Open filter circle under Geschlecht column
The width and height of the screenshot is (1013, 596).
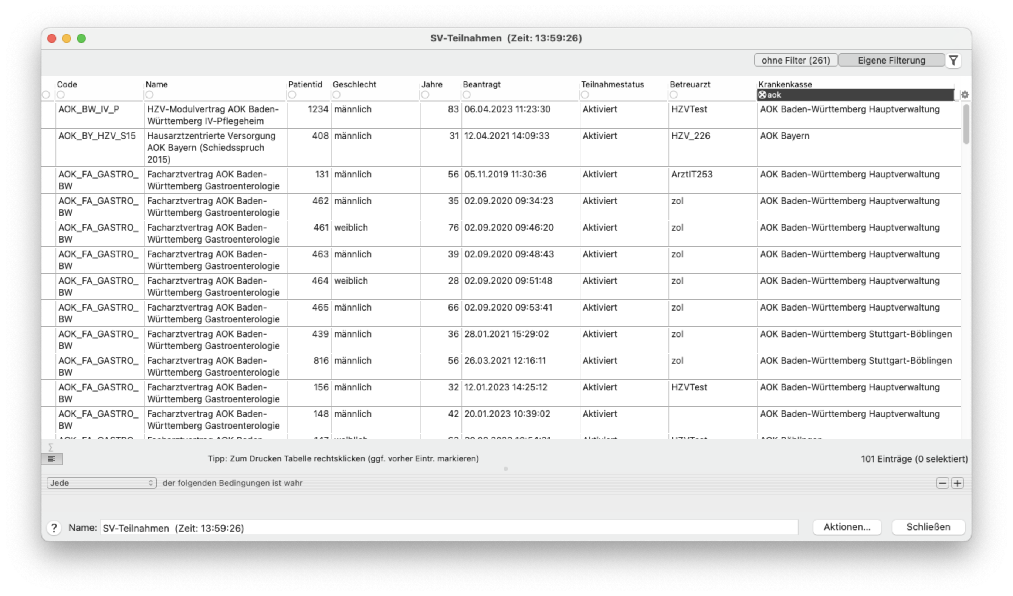click(x=336, y=95)
